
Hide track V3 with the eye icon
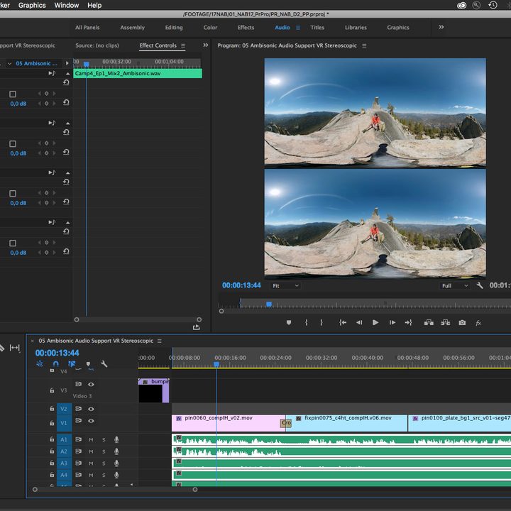tap(91, 384)
